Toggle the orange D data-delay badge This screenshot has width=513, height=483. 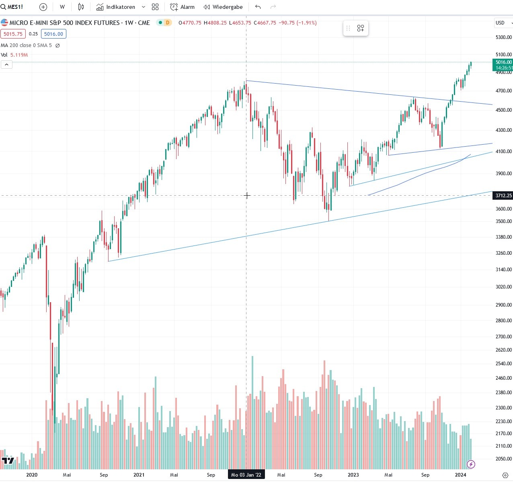[168, 23]
